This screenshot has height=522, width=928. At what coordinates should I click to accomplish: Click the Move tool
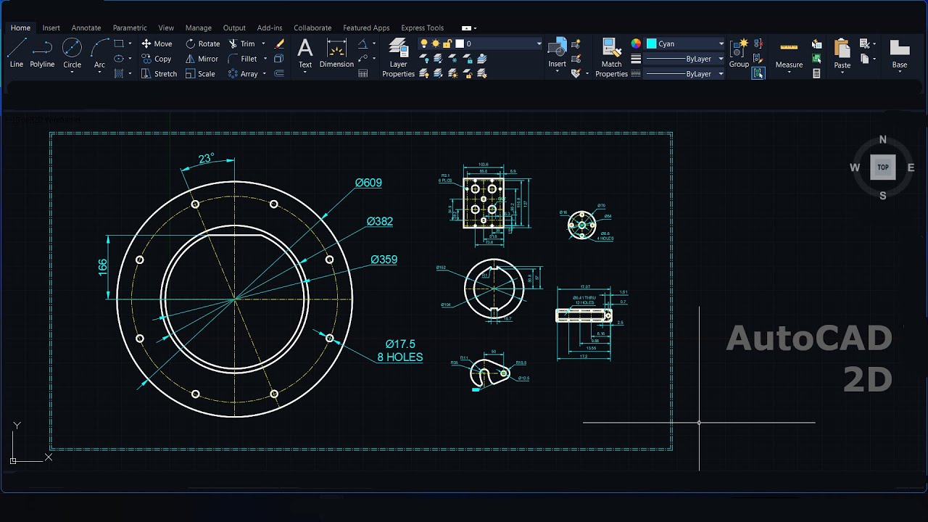[x=157, y=43]
